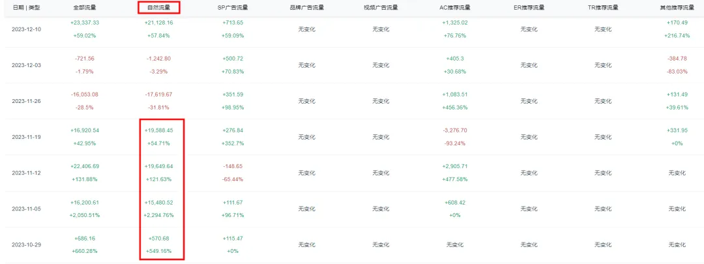The height and width of the screenshot is (264, 704).
Task: Click the +16,920.54 total traffic value
Action: pos(85,130)
